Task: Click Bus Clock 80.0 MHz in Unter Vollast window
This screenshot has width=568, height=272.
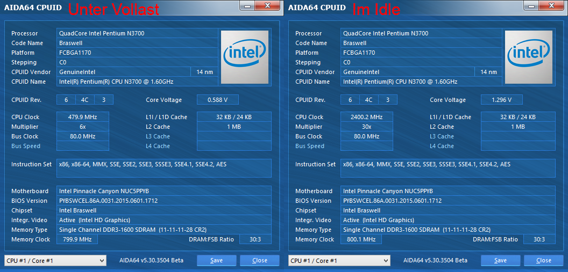Action: (x=83, y=136)
